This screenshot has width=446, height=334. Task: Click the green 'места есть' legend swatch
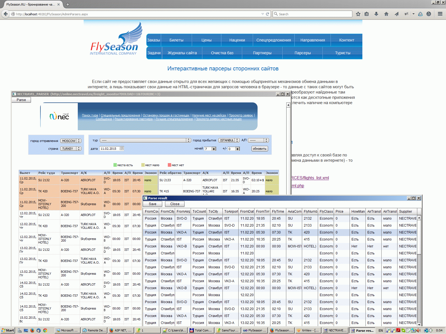(115, 165)
